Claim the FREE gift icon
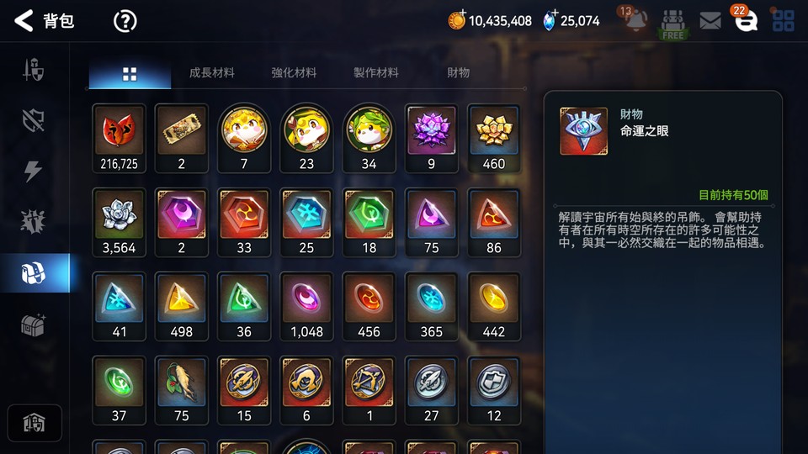The height and width of the screenshot is (454, 808). (x=673, y=24)
